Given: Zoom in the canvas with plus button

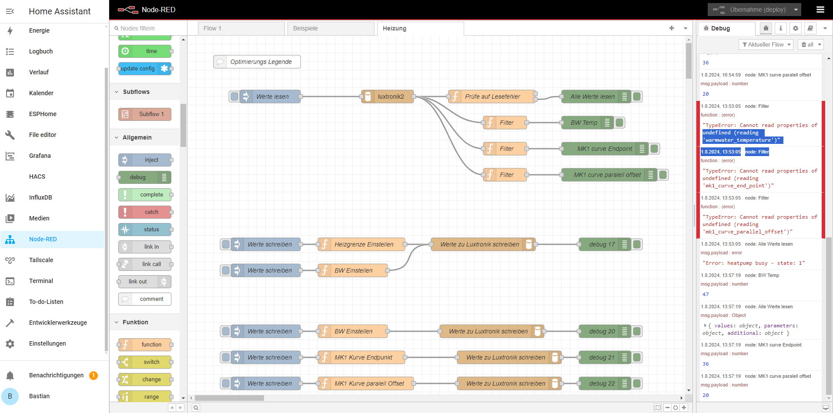Looking at the screenshot, I should tap(684, 407).
